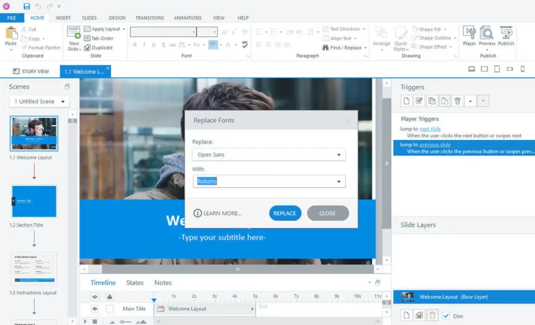Click the Save icon in title bar
The height and width of the screenshot is (325, 535).
click(27, 6)
